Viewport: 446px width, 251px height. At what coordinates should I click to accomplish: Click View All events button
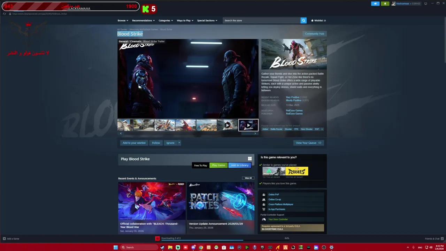[x=248, y=178]
